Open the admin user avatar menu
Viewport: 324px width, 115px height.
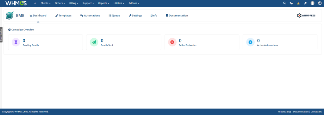(312, 3)
